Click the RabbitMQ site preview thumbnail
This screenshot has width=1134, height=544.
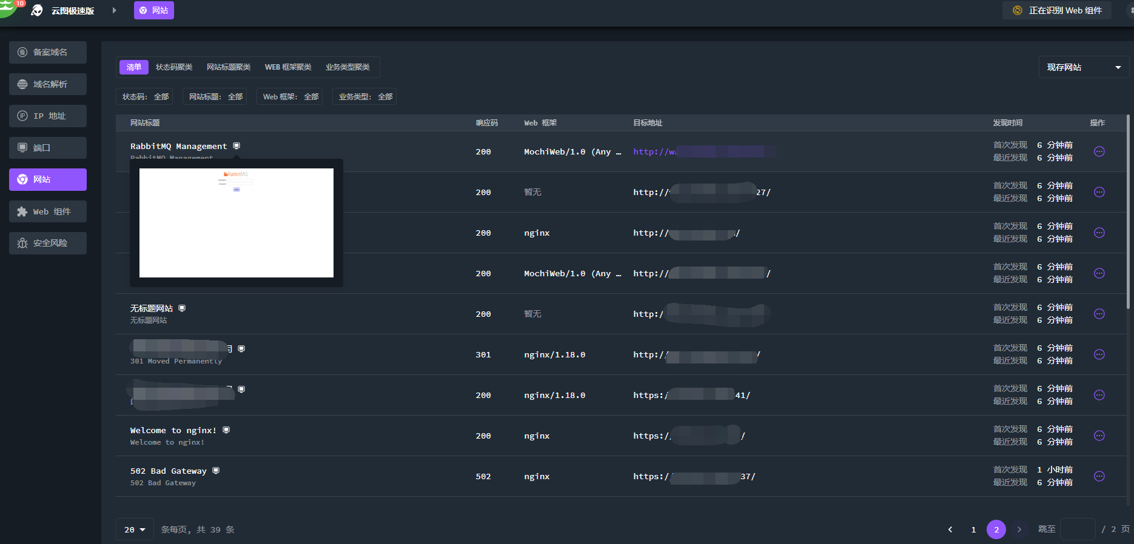coord(237,223)
